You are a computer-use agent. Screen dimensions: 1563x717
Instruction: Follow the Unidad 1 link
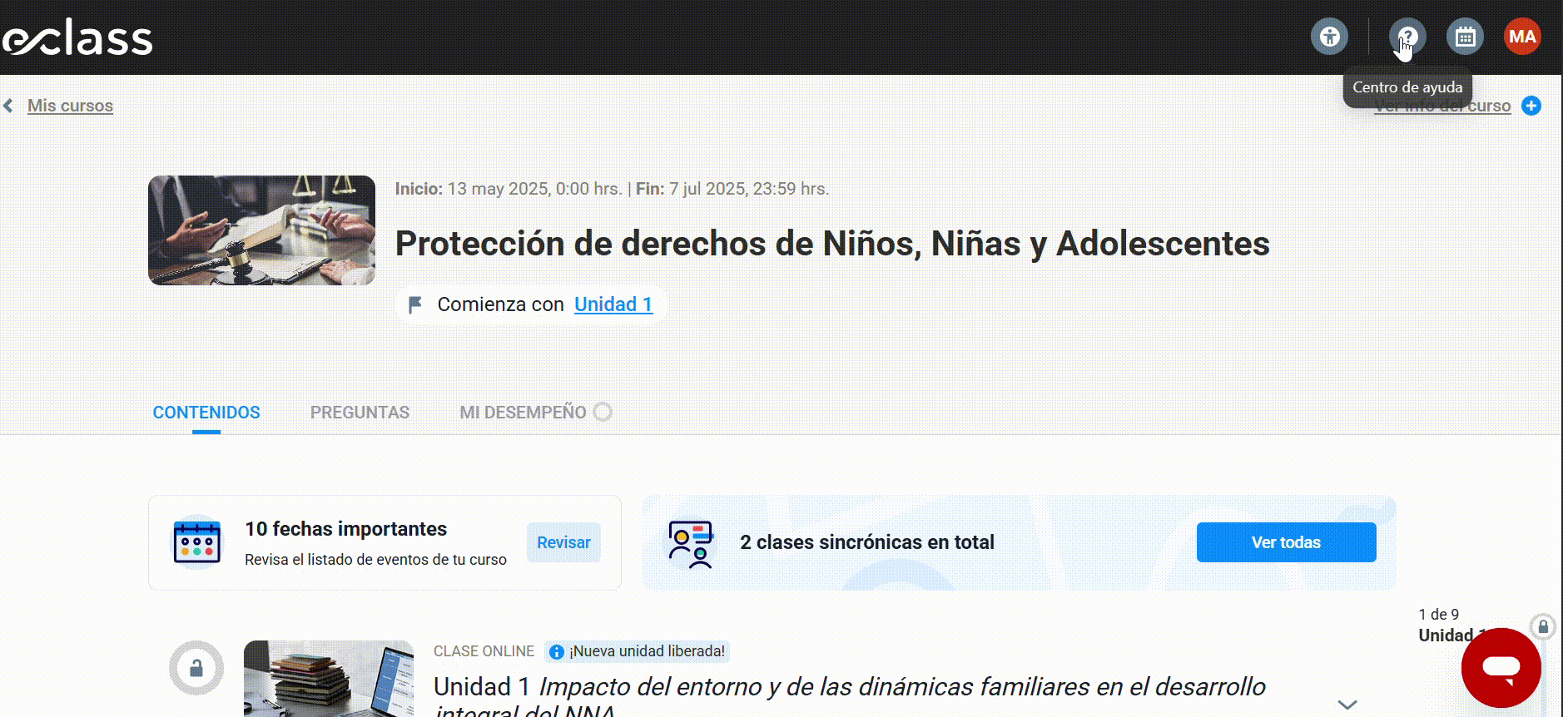pos(613,304)
